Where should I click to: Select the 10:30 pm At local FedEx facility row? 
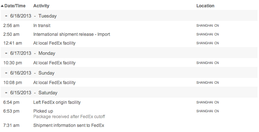click(129, 63)
